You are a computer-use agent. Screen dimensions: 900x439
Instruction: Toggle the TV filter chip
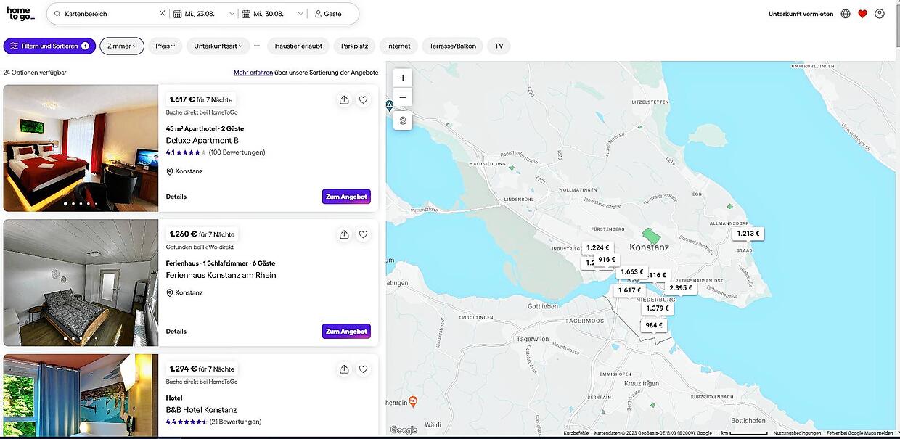point(499,46)
